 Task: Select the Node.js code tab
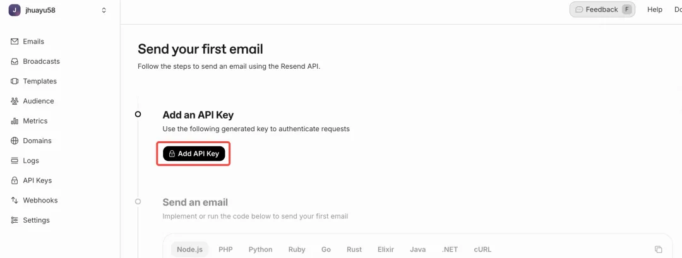189,249
